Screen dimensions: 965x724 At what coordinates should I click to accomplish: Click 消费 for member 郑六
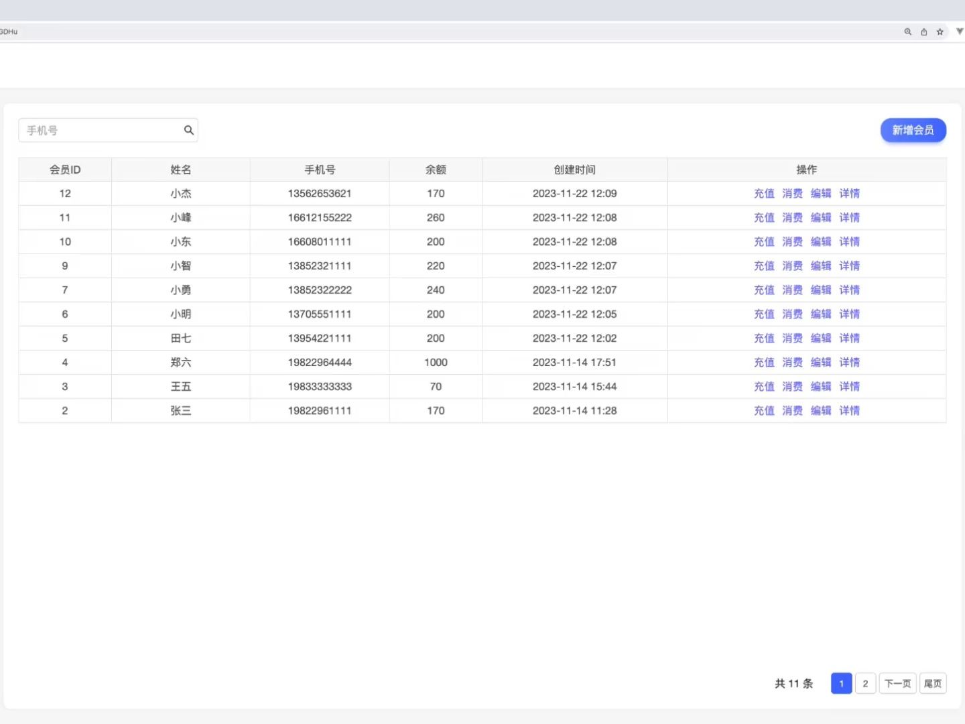coord(792,362)
